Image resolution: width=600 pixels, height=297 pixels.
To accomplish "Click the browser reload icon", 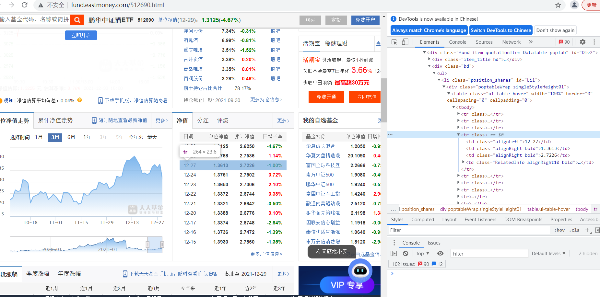I will point(24,5).
